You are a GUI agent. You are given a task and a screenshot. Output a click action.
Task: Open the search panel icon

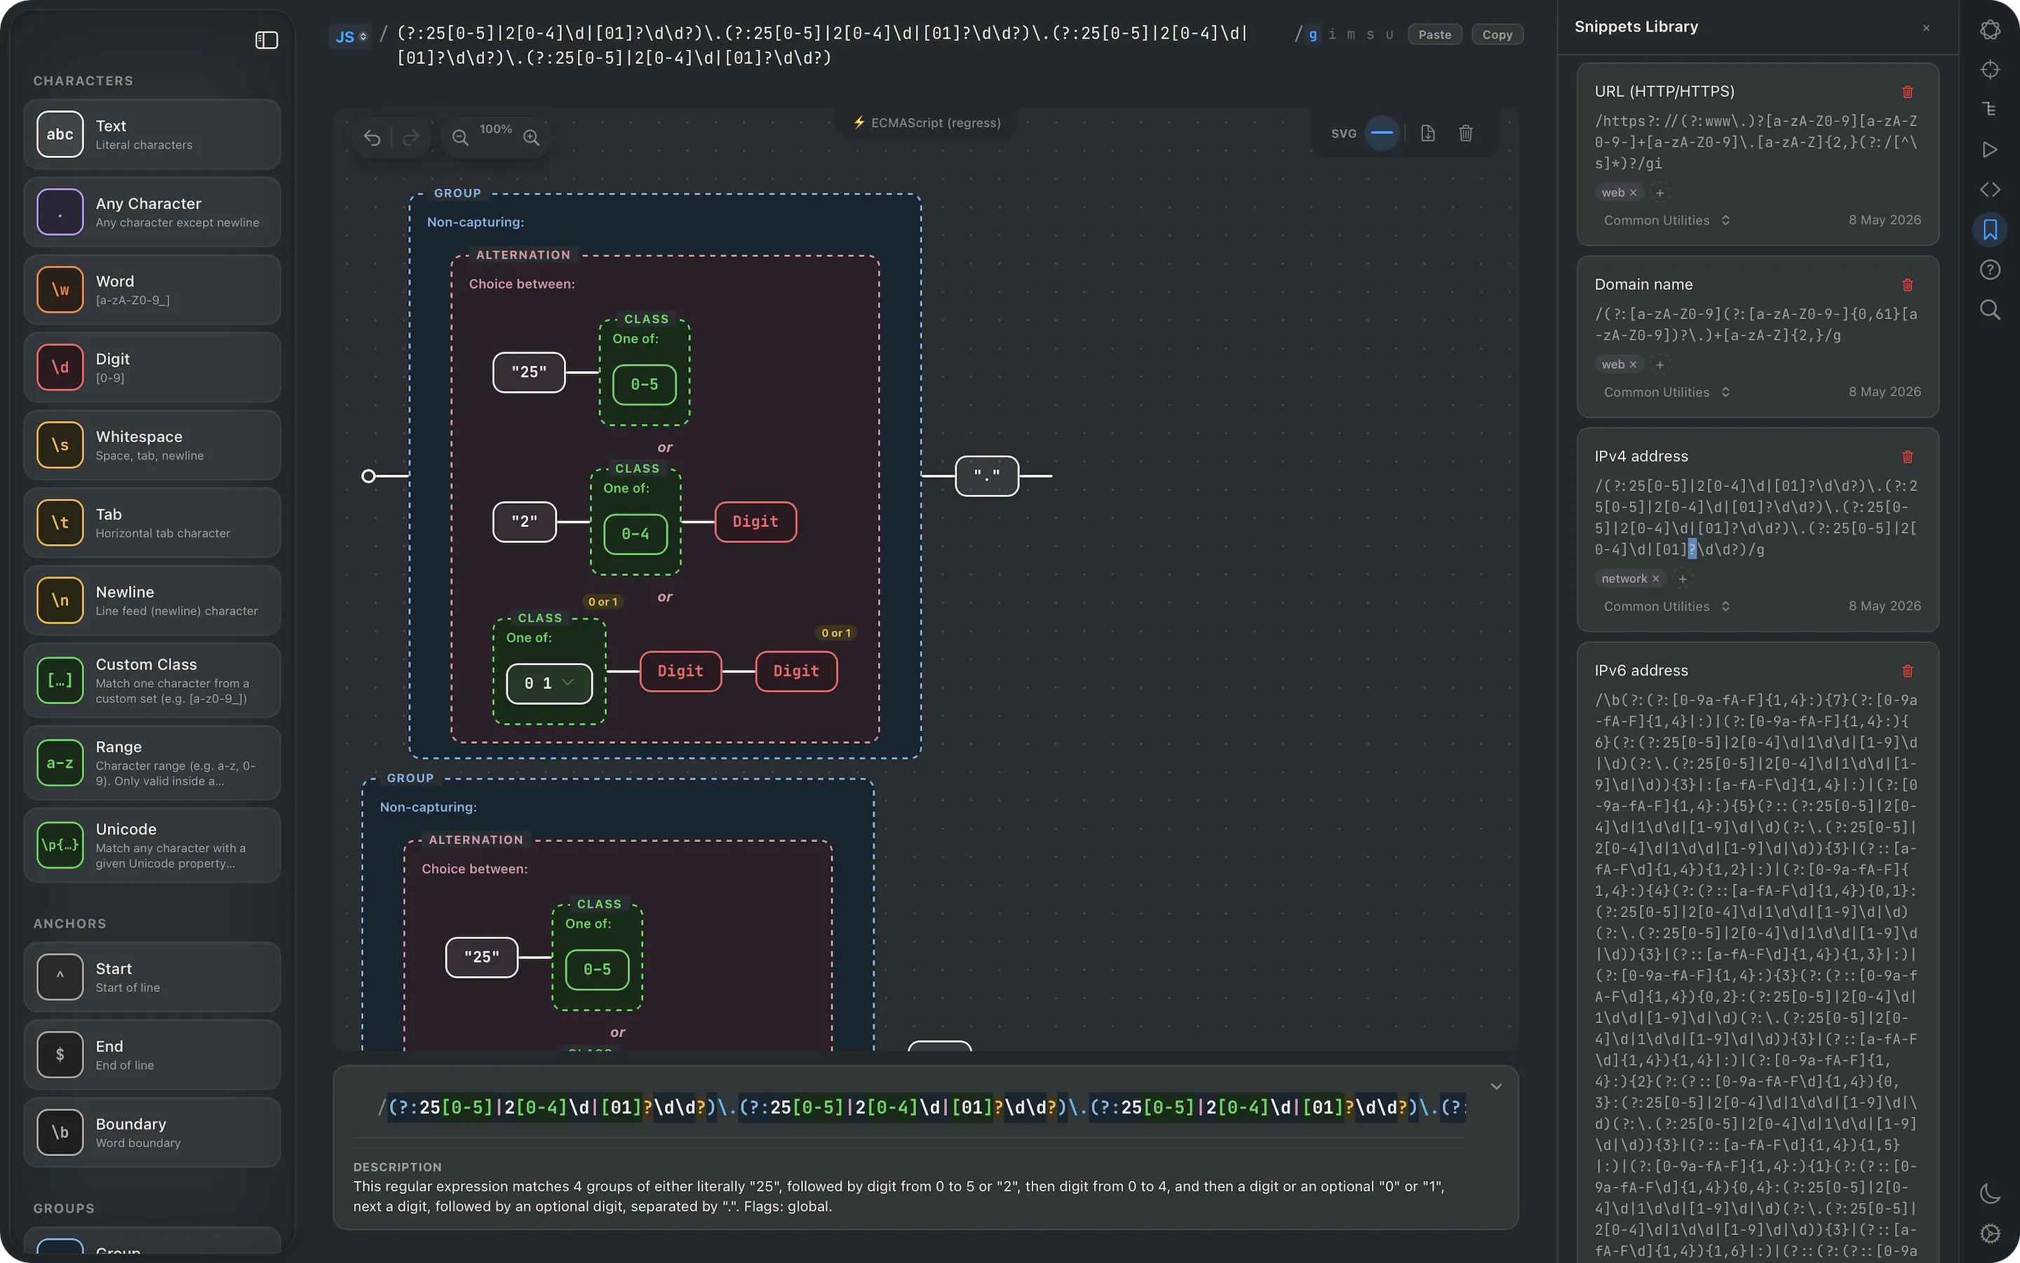[x=1990, y=310]
